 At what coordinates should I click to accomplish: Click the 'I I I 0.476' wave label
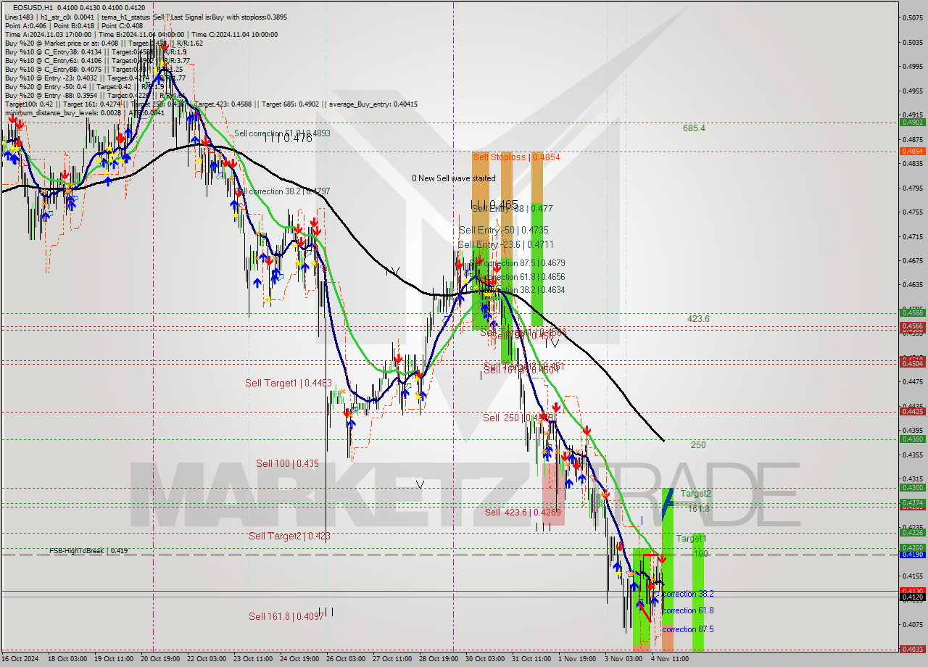[x=288, y=138]
